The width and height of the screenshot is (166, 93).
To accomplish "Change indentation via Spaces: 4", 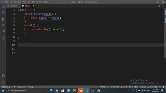I will [x=124, y=87].
